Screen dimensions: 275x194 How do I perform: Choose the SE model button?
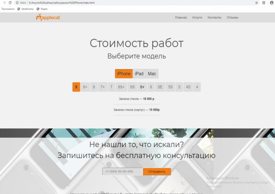pyautogui.click(x=160, y=87)
